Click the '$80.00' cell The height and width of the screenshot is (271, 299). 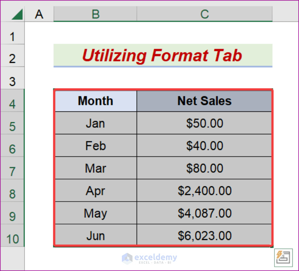point(204,168)
